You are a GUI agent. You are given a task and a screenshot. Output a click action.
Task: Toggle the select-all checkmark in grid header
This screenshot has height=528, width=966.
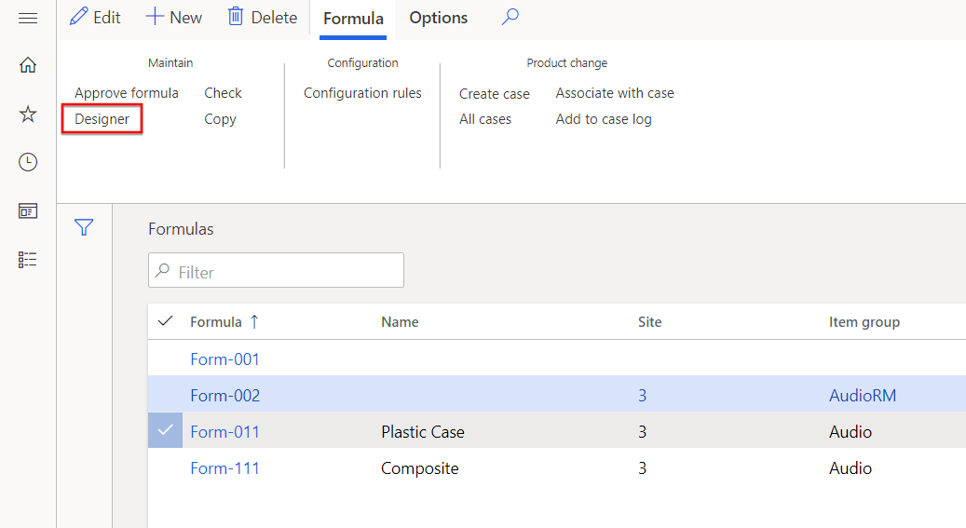pos(165,321)
